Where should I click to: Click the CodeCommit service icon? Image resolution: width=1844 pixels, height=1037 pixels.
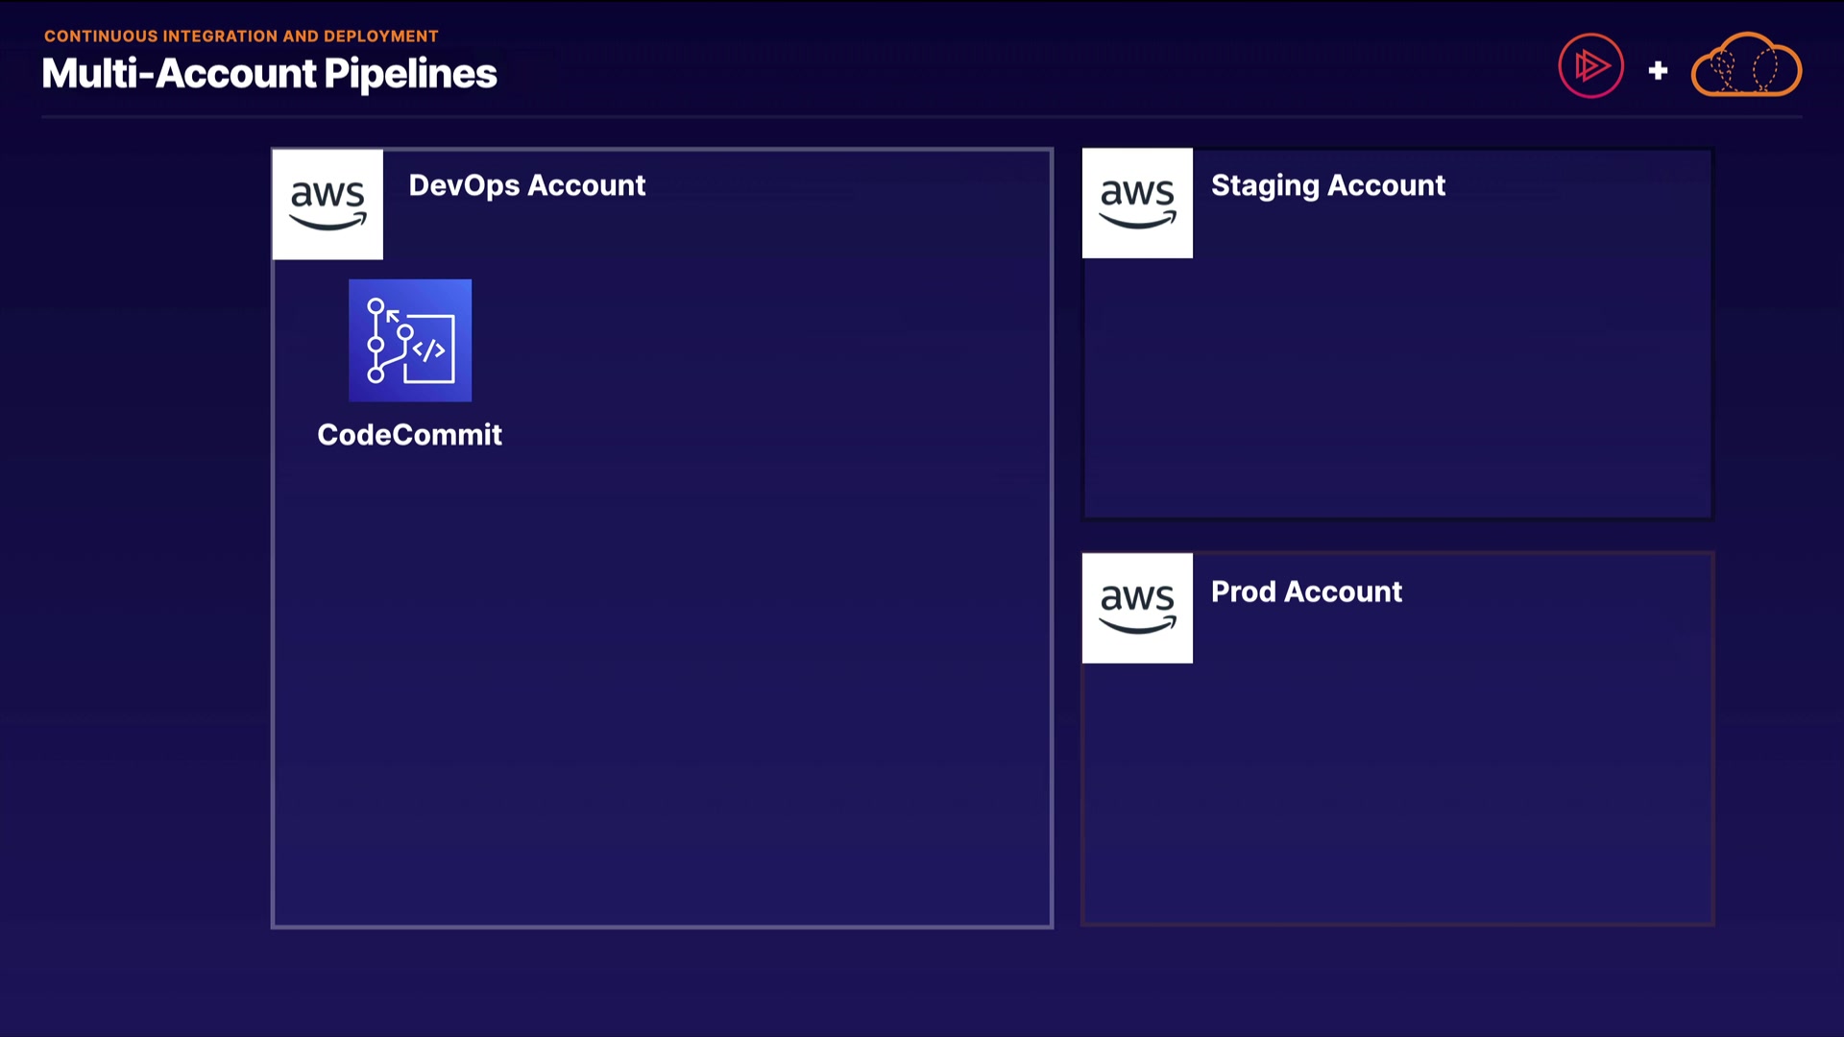409,340
